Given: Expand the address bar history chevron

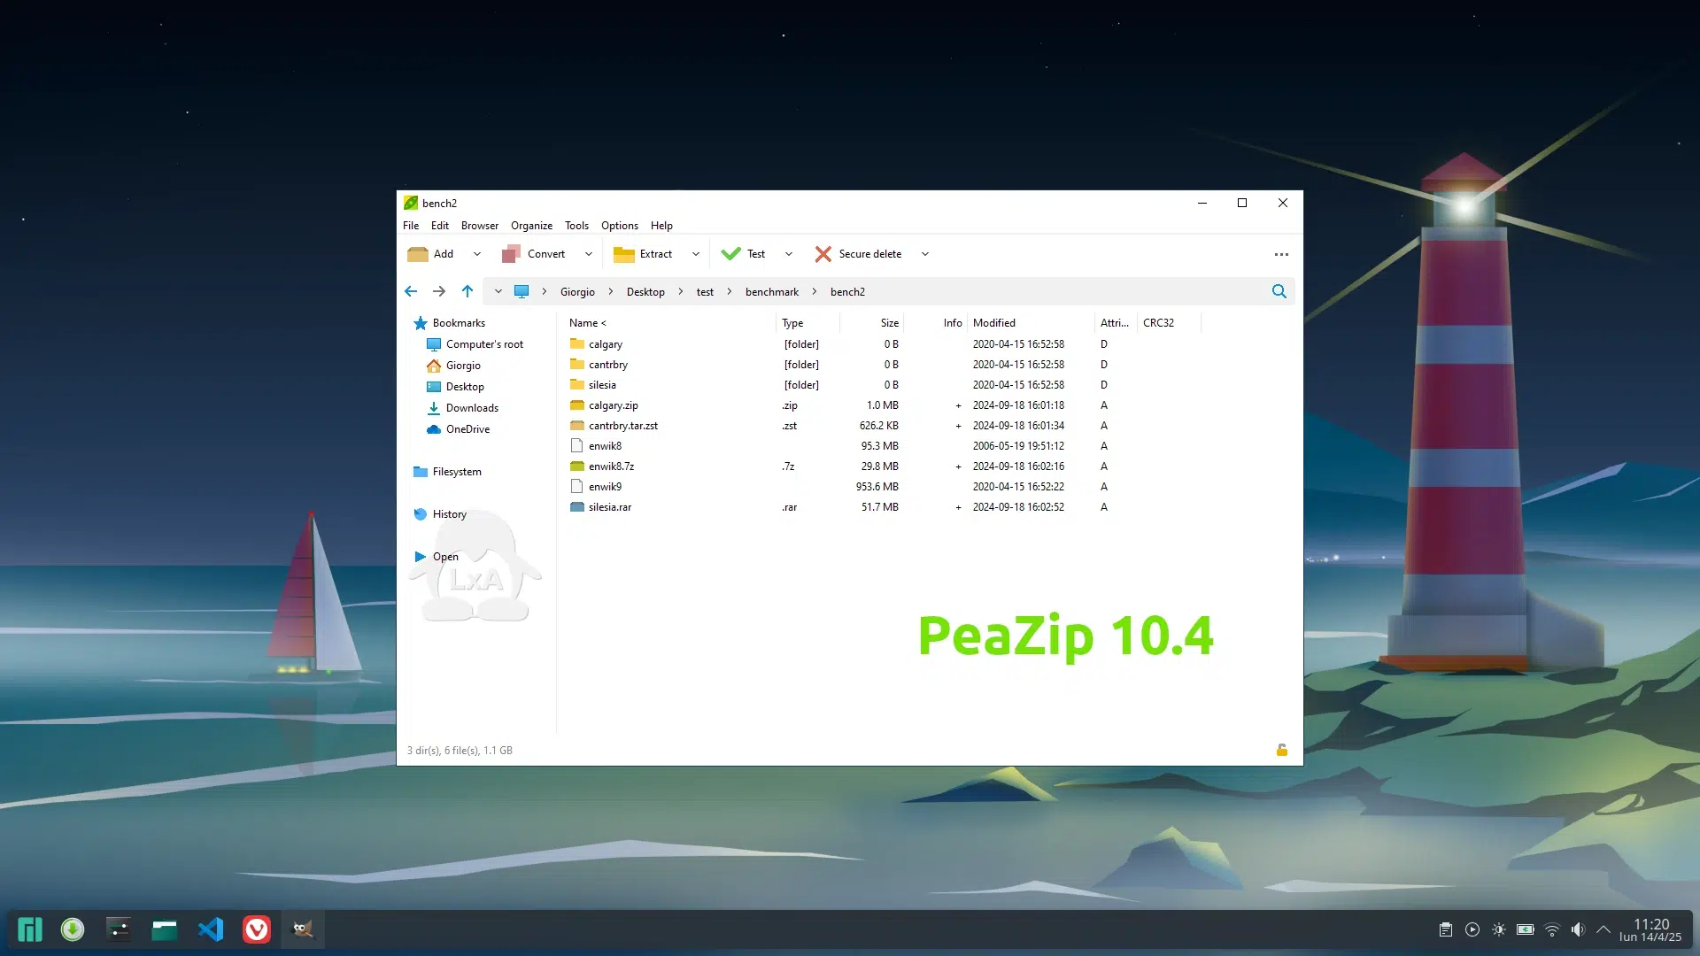Looking at the screenshot, I should [498, 291].
